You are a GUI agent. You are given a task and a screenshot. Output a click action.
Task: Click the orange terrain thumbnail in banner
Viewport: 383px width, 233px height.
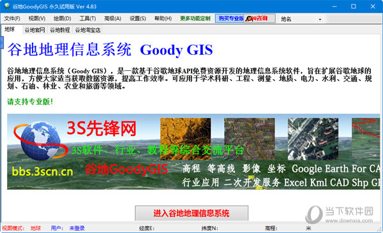point(185,139)
